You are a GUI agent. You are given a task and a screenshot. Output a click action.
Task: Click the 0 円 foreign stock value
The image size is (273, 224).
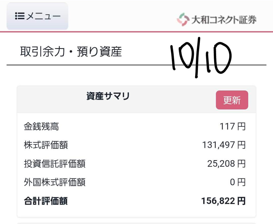coord(238,182)
